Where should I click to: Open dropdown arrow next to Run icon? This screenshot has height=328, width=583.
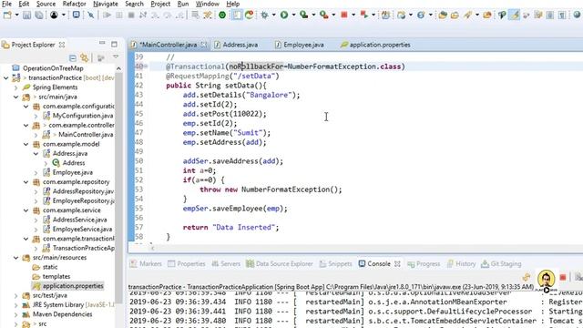pos(293,15)
